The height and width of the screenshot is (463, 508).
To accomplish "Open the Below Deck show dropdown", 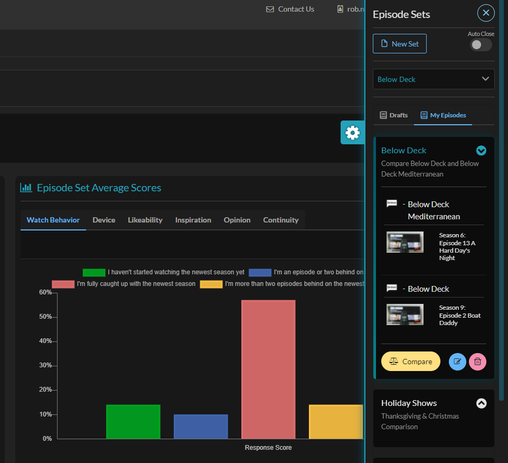I will click(434, 79).
